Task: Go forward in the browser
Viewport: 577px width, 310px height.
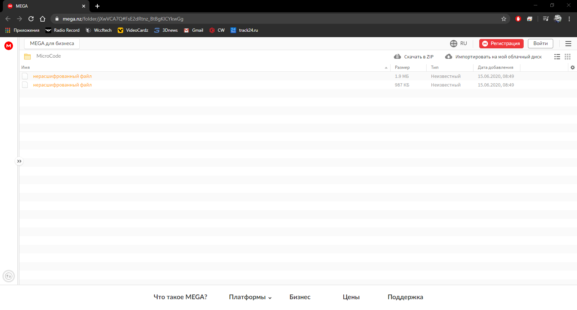Action: [19, 19]
